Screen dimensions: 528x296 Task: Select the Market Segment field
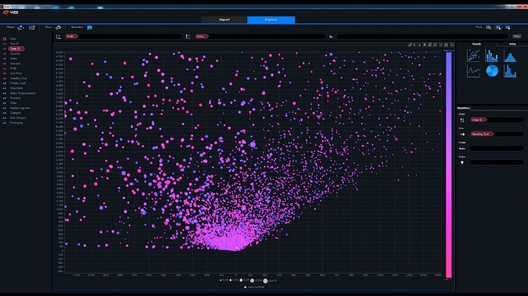(20, 108)
